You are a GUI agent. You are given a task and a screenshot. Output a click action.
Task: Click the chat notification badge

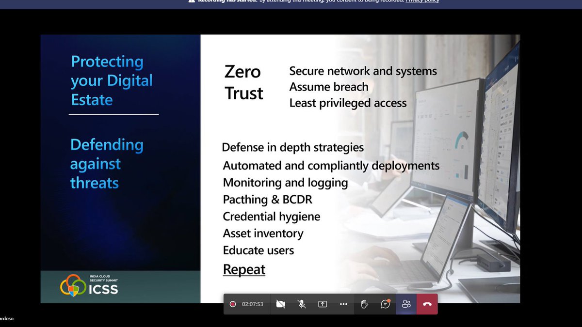[x=388, y=300]
